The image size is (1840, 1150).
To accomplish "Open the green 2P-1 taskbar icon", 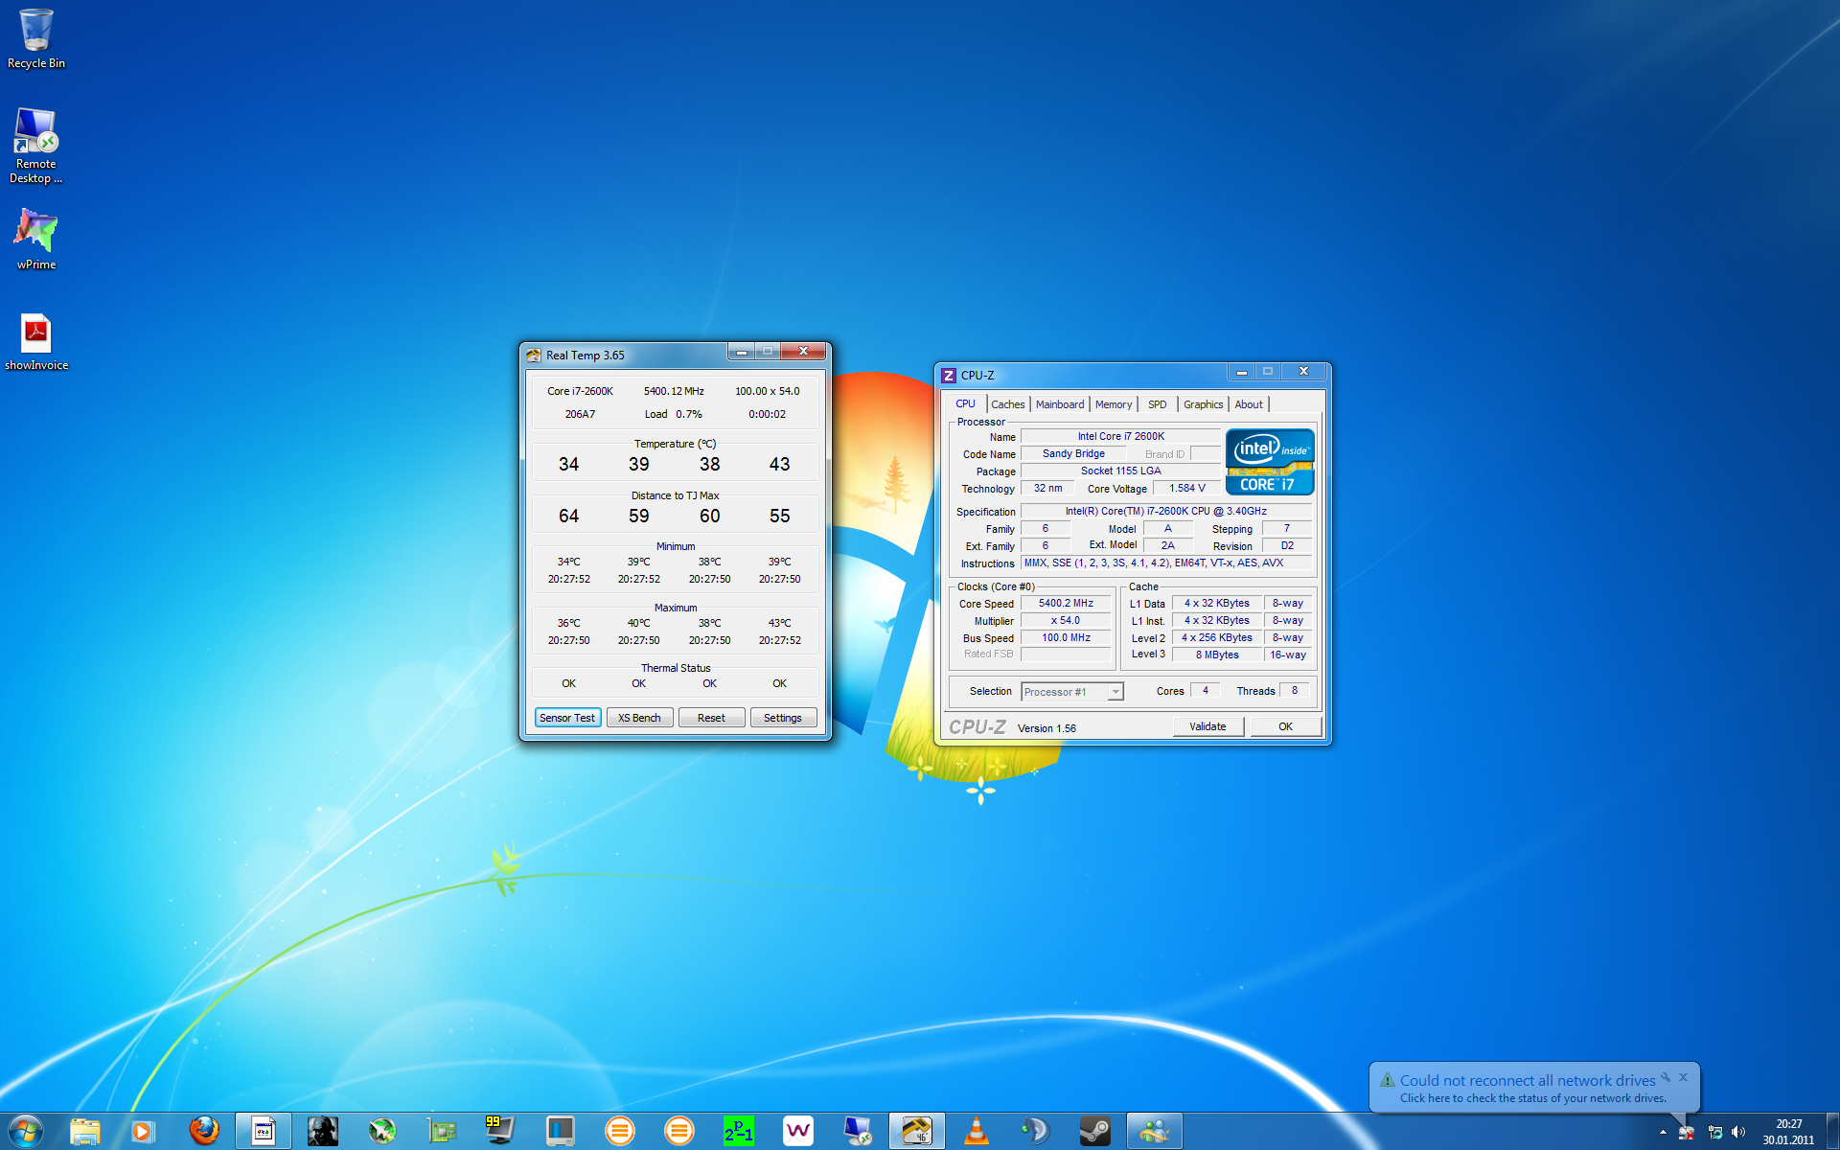I will tap(739, 1131).
